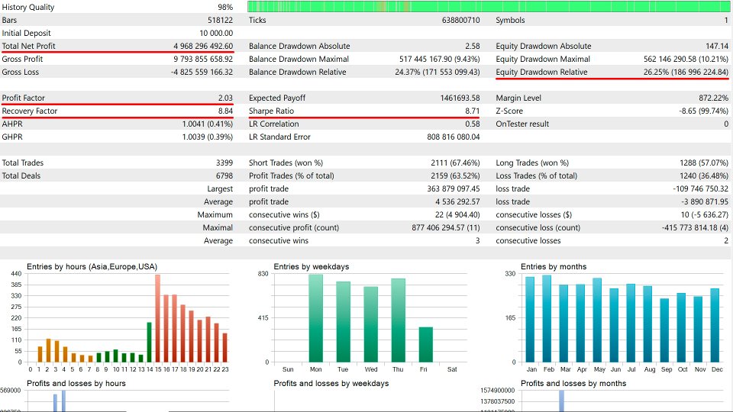The width and height of the screenshot is (733, 412).
Task: Click the Symbols label
Action: point(510,20)
